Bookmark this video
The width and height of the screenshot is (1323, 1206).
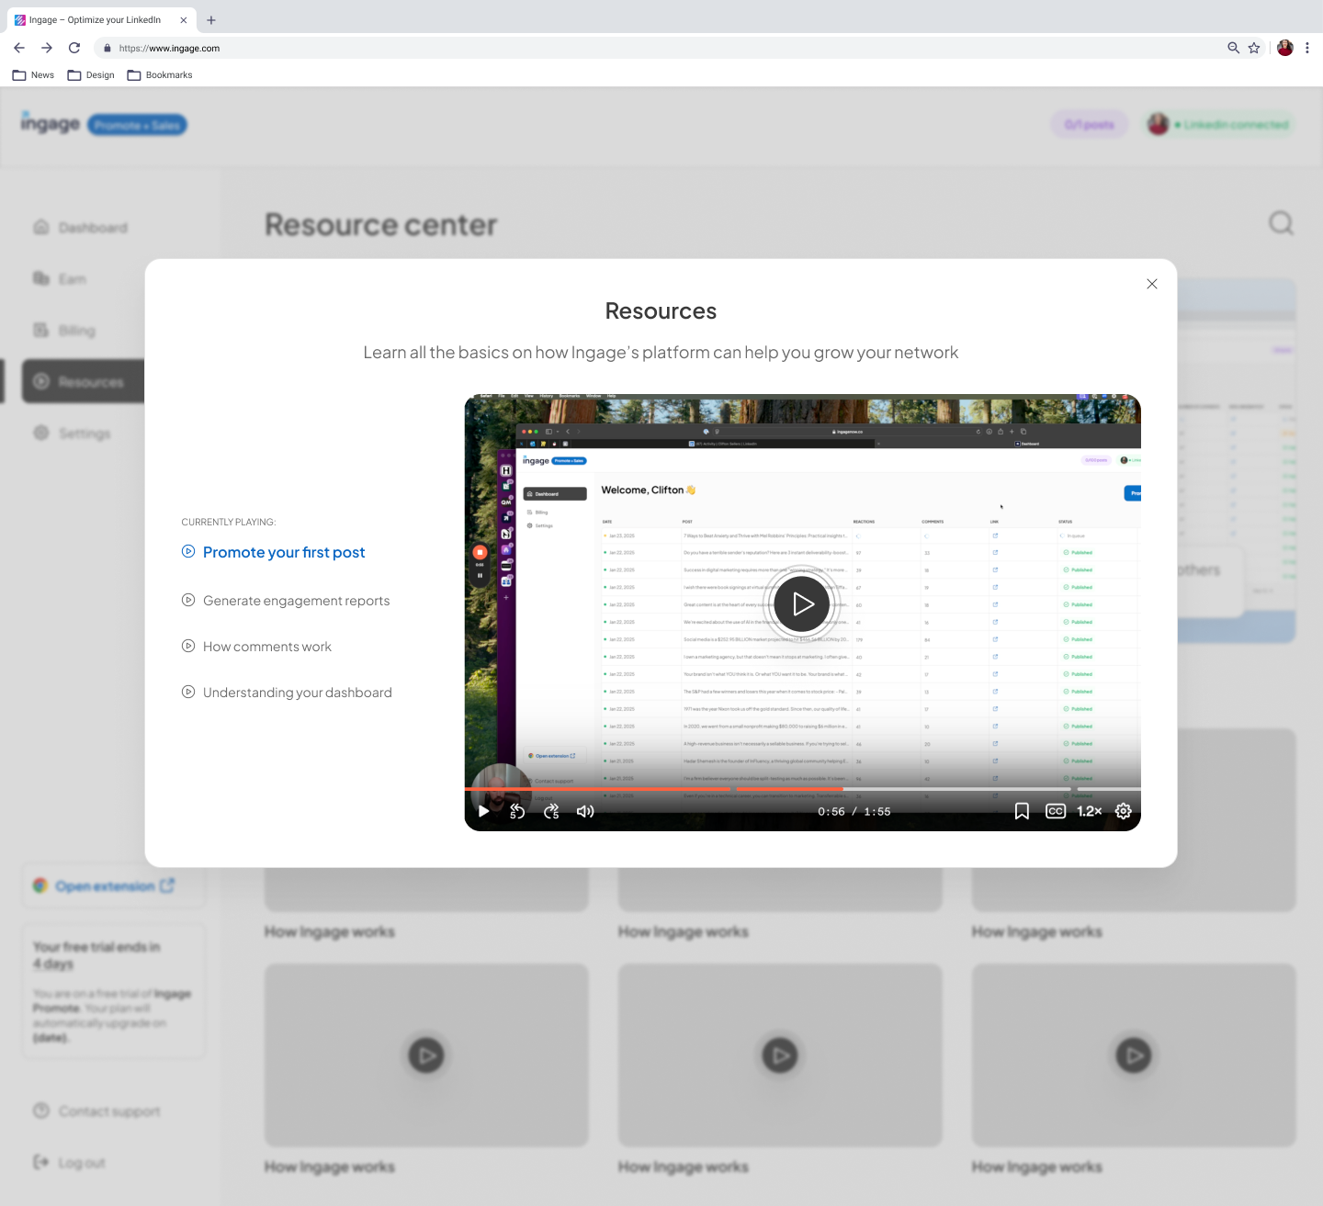(1022, 811)
